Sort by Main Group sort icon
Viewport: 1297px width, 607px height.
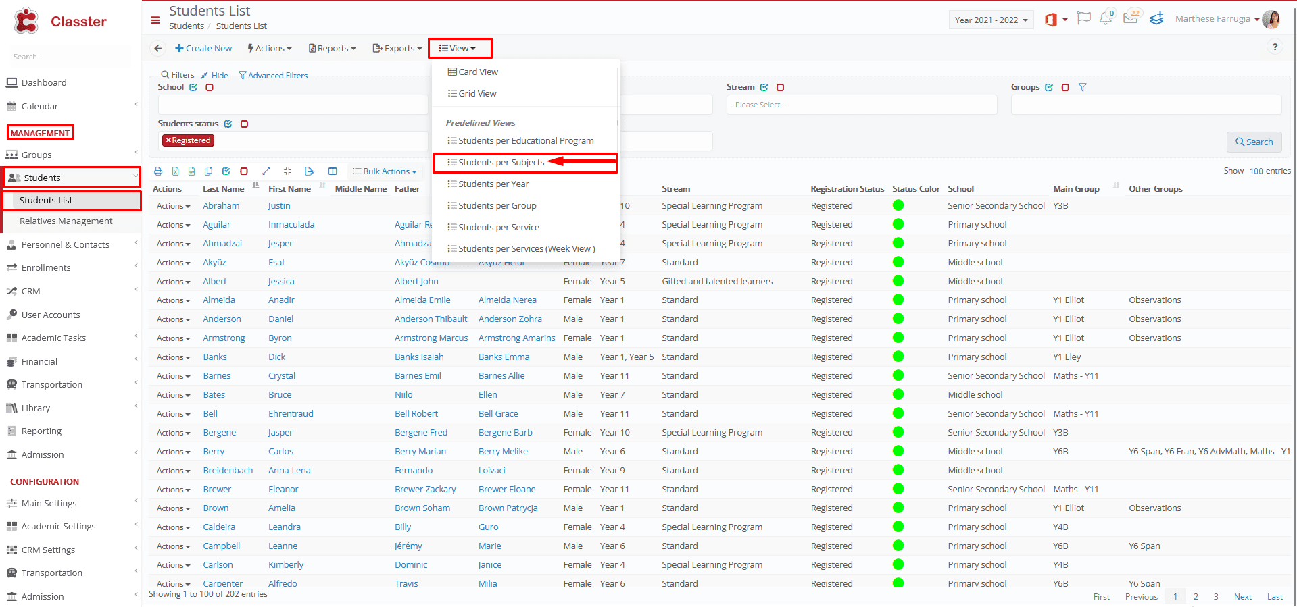click(1116, 185)
